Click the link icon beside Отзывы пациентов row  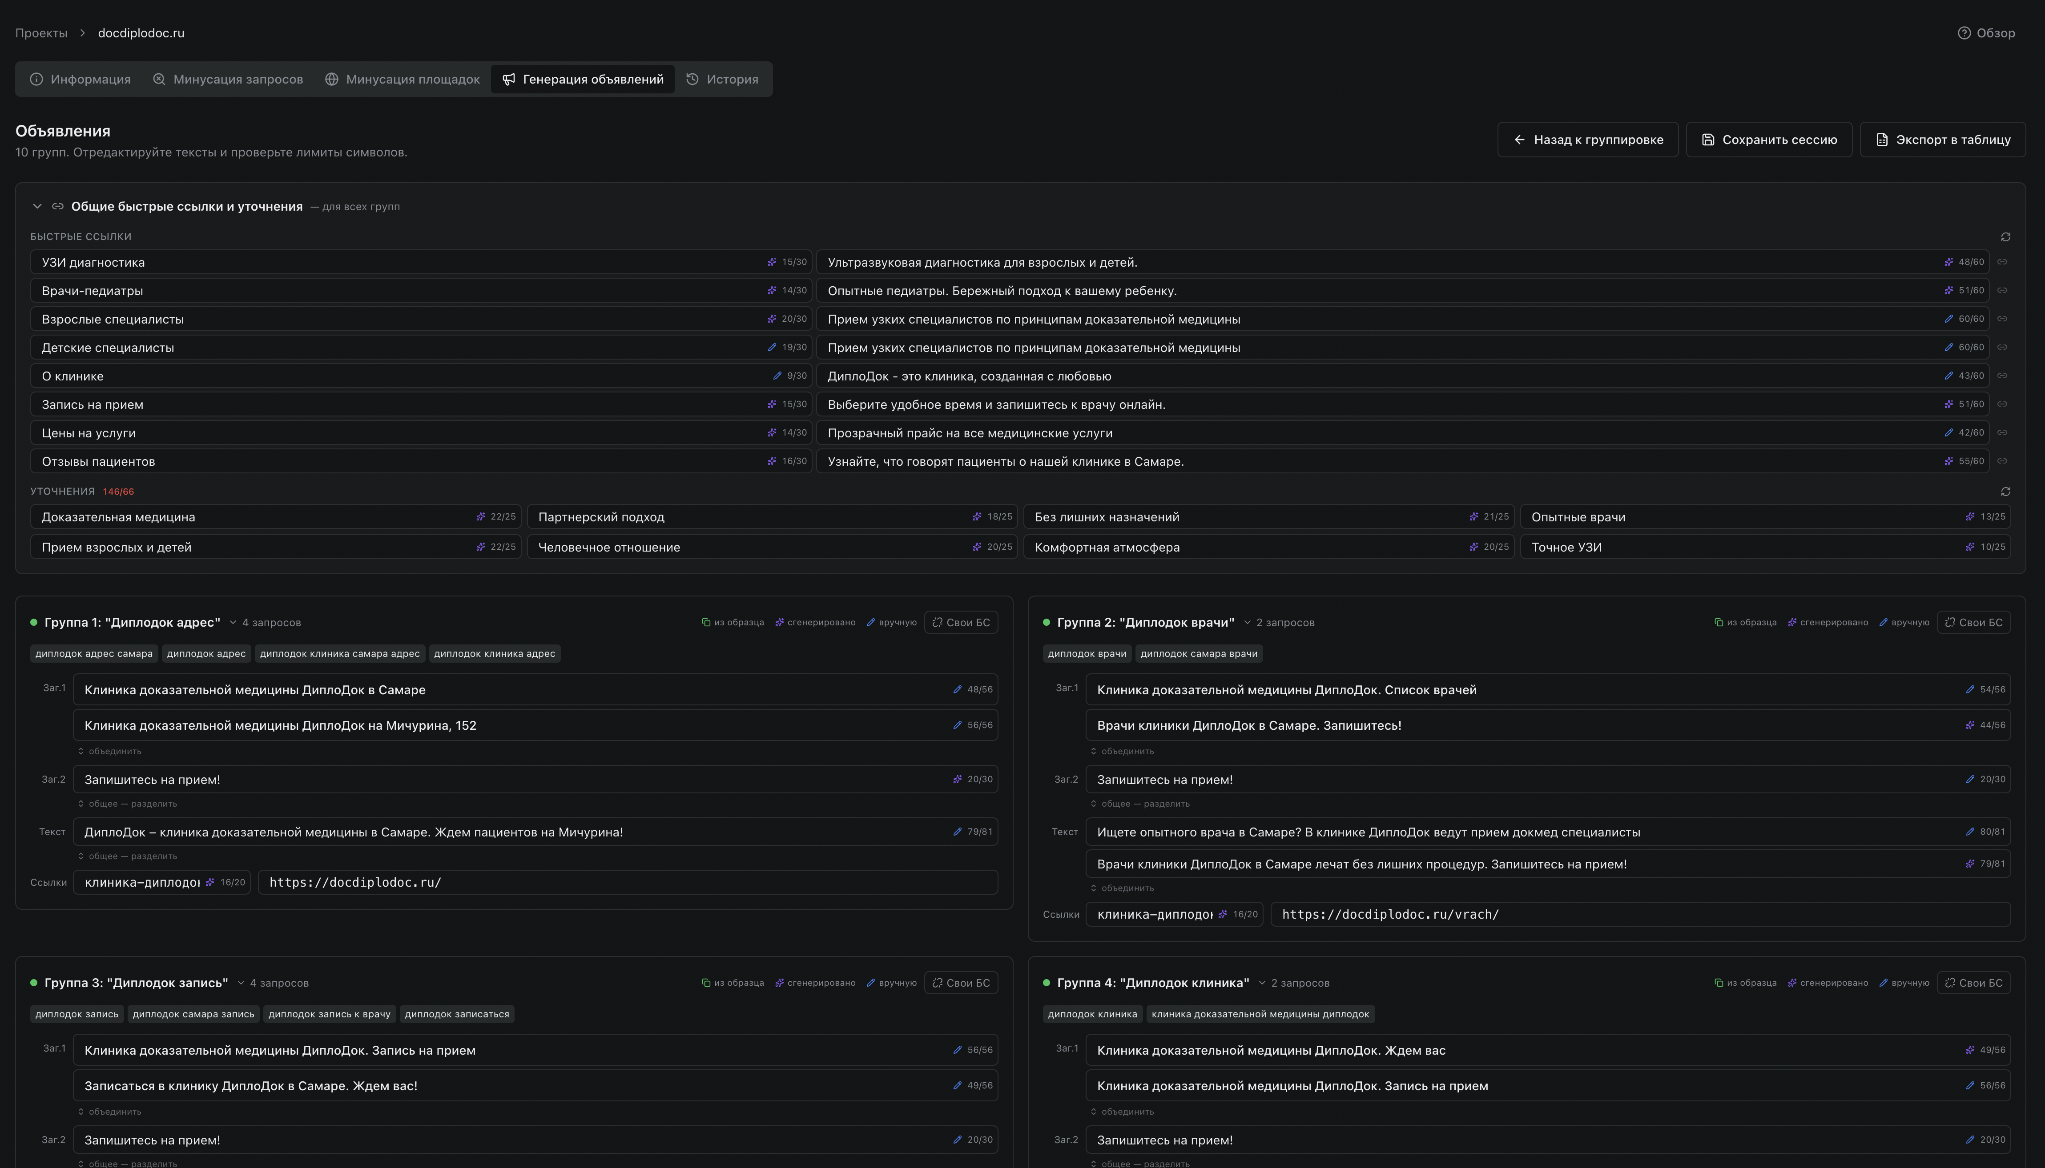point(2002,461)
